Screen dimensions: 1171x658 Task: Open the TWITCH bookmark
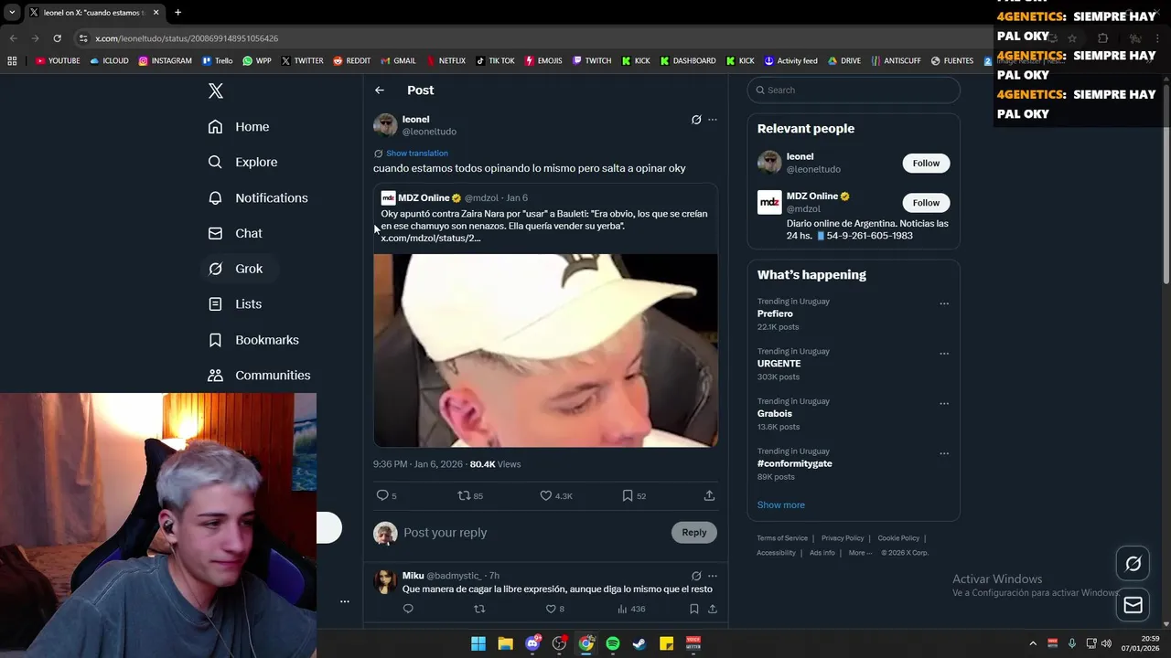tap(592, 61)
